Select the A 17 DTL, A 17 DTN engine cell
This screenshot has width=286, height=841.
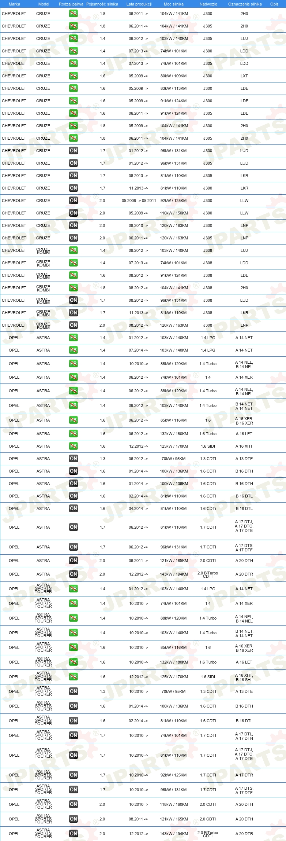pos(244,736)
